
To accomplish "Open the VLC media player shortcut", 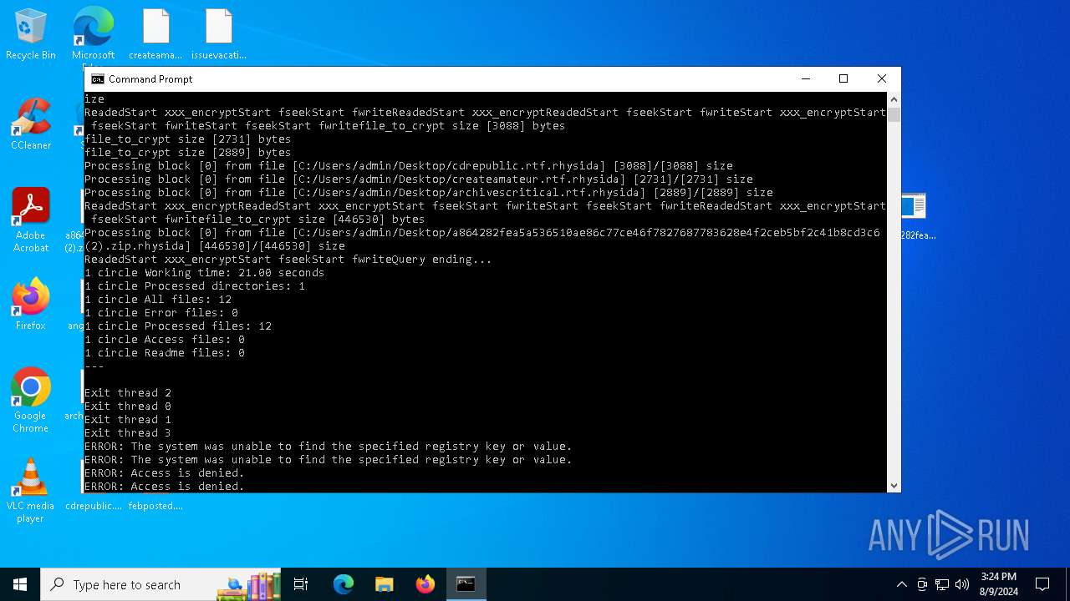I will click(x=31, y=491).
